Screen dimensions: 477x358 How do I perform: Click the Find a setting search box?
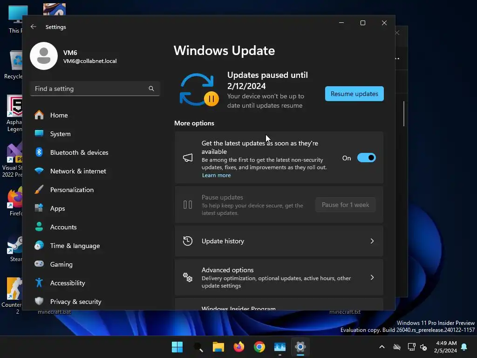pos(95,89)
